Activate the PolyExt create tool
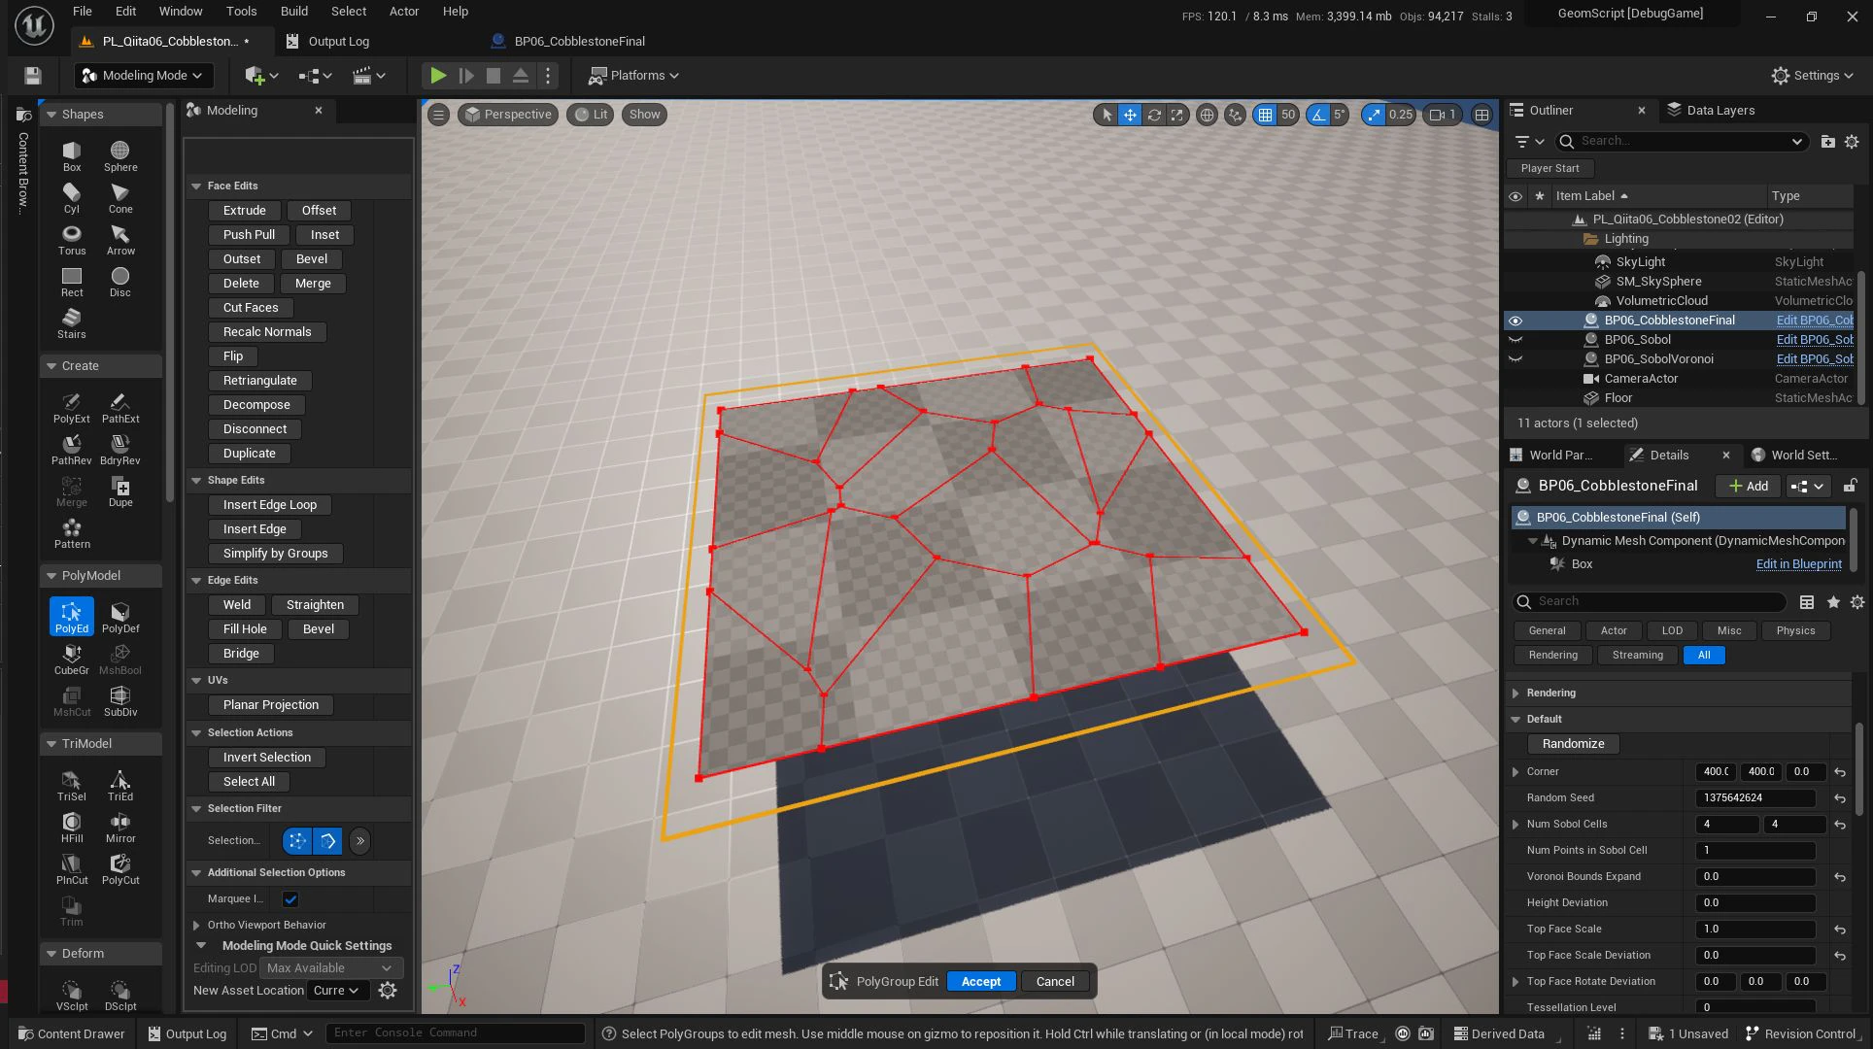Screen dimensions: 1873x1049 pyautogui.click(x=72, y=407)
